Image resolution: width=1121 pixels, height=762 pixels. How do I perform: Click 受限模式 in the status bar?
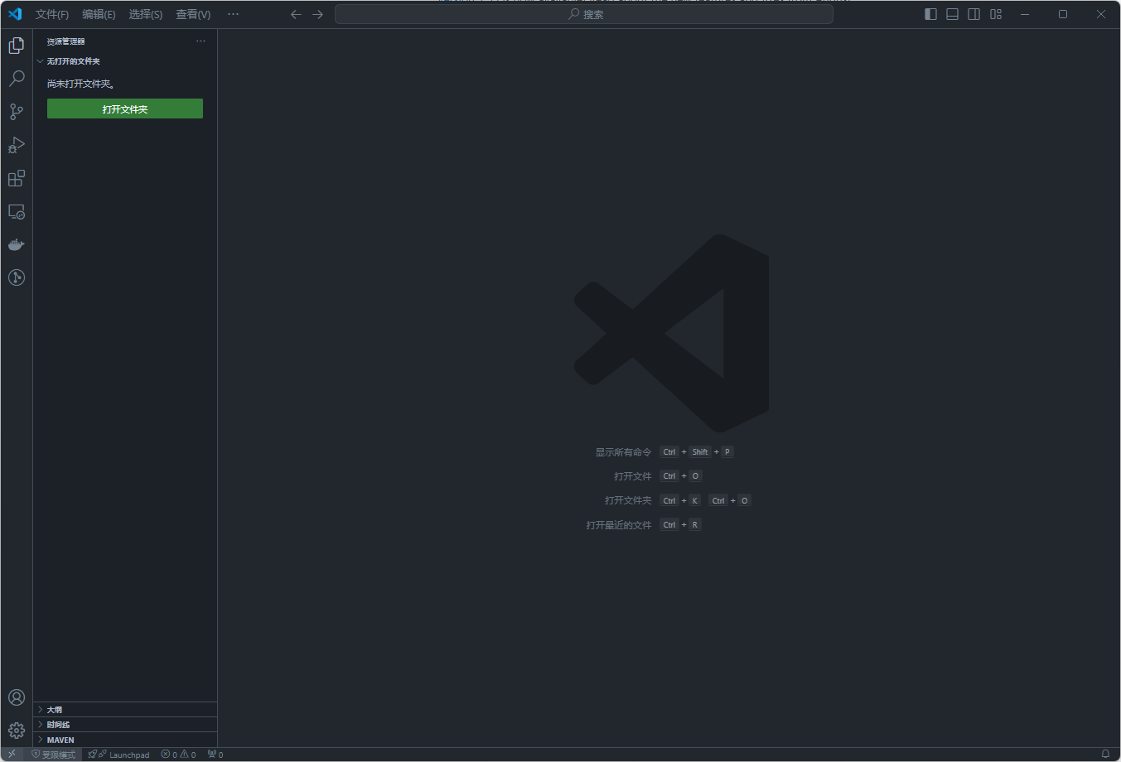(54, 754)
